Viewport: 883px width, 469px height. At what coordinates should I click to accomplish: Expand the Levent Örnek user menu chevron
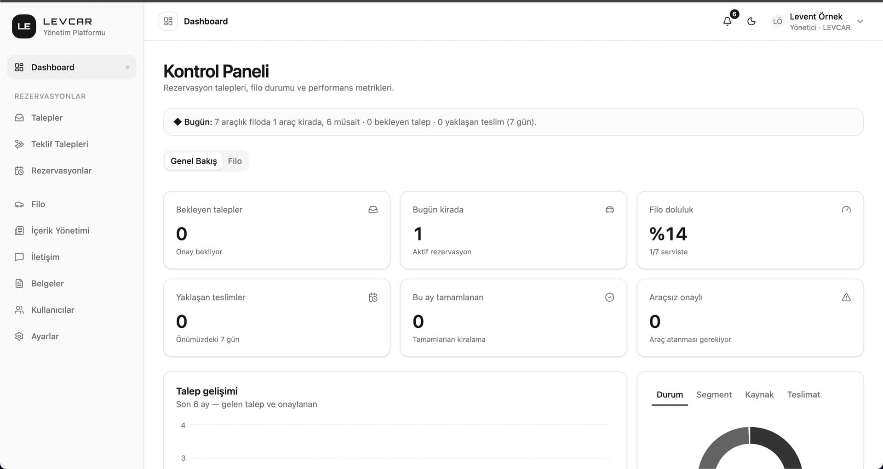click(860, 21)
